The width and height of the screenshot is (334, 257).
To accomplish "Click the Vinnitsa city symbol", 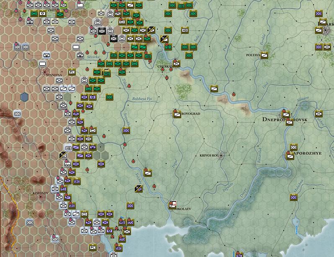I will click(x=45, y=72).
